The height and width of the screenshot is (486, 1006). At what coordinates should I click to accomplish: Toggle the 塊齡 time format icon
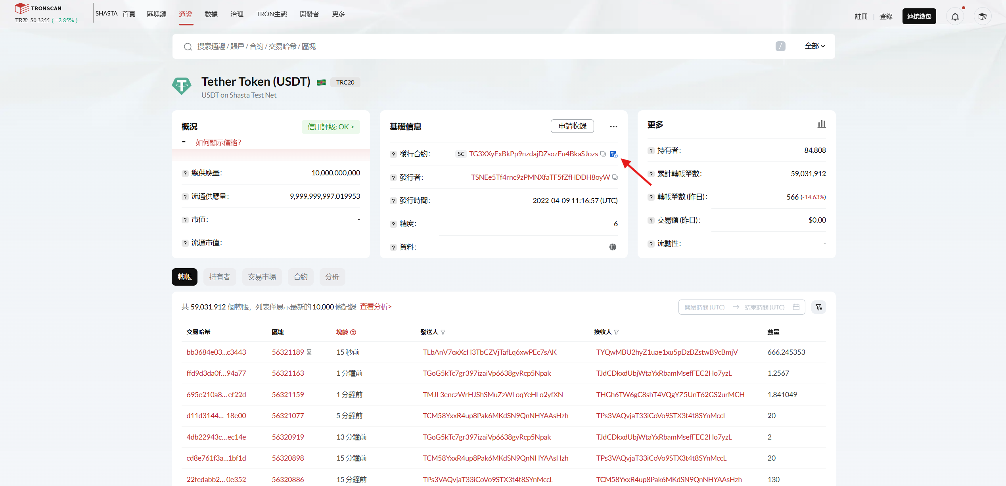(353, 332)
